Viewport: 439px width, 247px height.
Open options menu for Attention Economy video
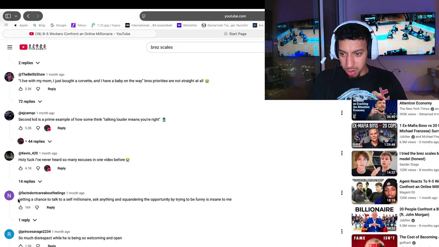(342, 113)
